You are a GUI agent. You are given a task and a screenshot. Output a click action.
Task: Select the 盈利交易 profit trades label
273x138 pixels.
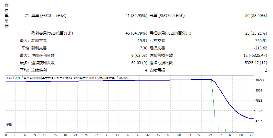52,33
